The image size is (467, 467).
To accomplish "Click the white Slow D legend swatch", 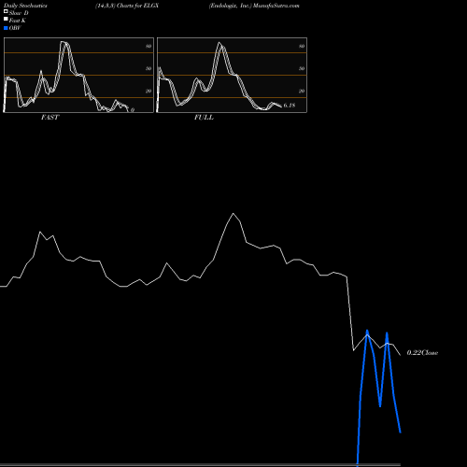I will [6, 11].
